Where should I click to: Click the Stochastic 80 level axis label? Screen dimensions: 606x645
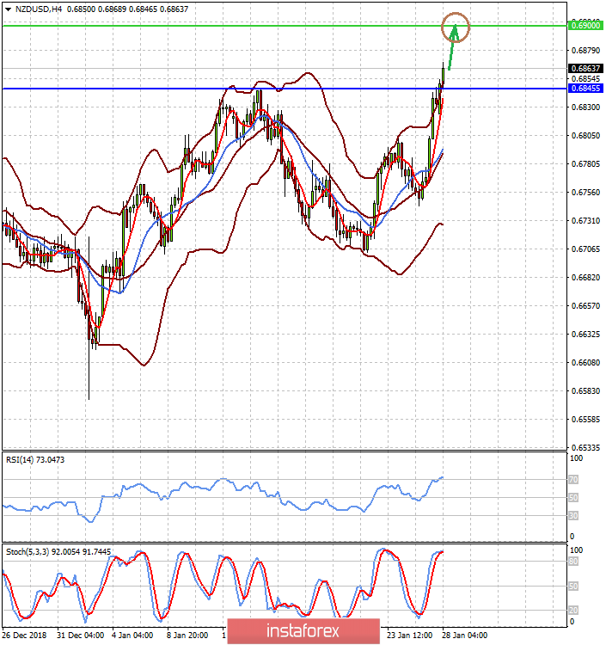pos(573,562)
